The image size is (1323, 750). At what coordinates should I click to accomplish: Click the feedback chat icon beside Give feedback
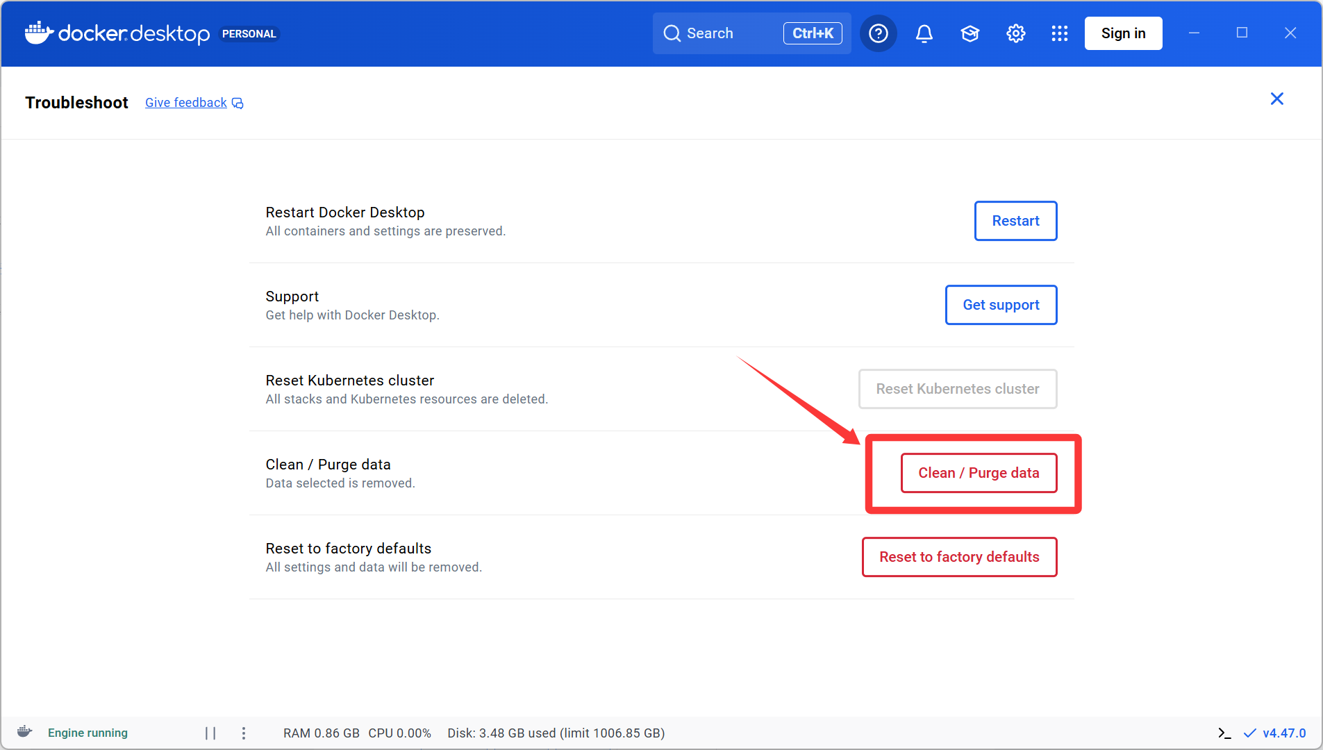coord(238,103)
